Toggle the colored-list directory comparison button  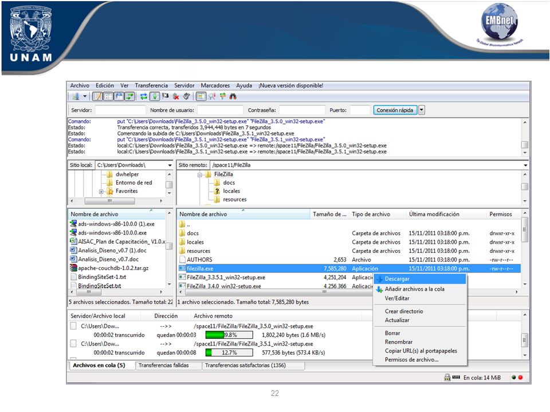click(201, 96)
